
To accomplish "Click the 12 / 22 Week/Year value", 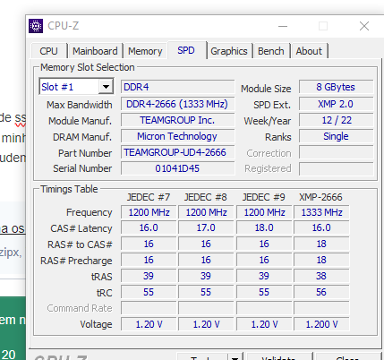I will coord(336,120).
